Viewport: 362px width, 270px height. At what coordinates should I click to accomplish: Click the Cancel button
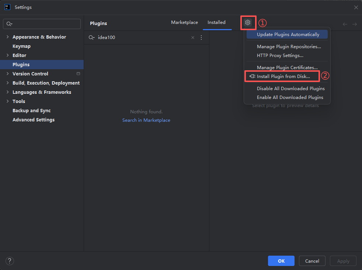tap(312, 261)
